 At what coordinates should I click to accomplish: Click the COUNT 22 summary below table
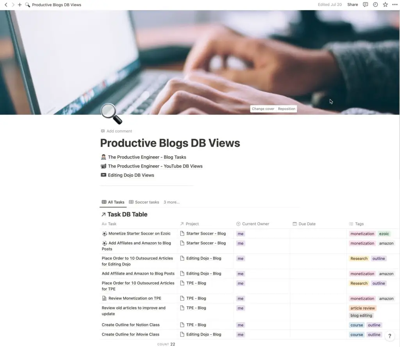[x=166, y=344]
